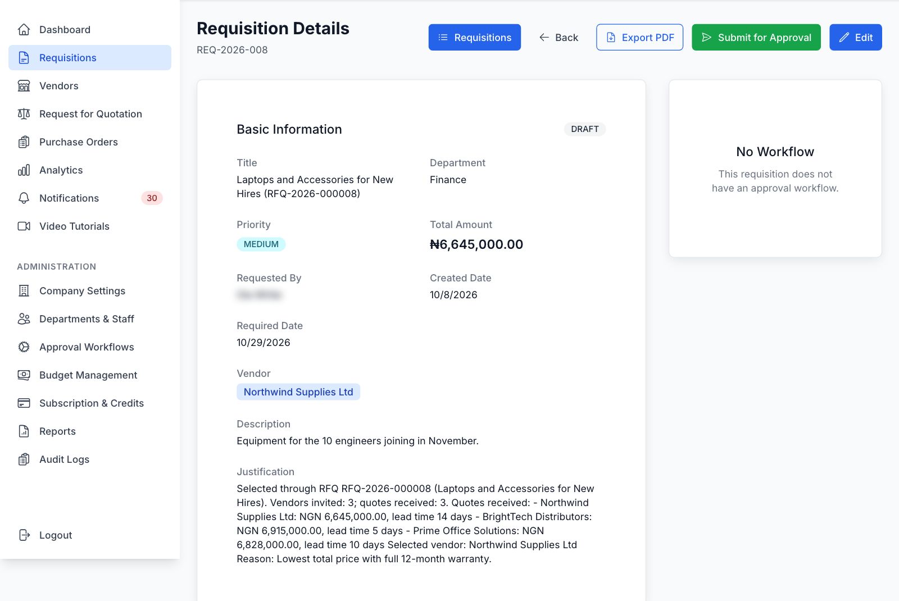Click the Request for Quotation scales icon
Viewport: 899px width, 601px height.
tap(24, 114)
